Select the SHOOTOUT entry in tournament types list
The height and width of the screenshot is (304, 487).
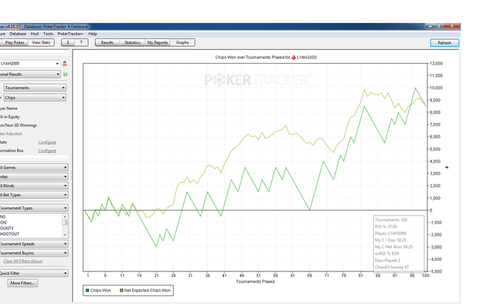pos(10,234)
